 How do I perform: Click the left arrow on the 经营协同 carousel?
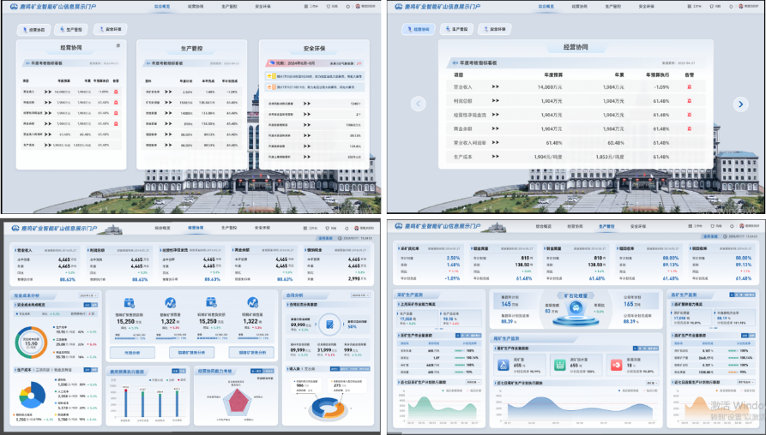419,104
